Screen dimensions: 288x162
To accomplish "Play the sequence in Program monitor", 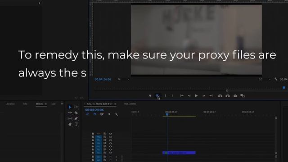I will coord(196,96).
